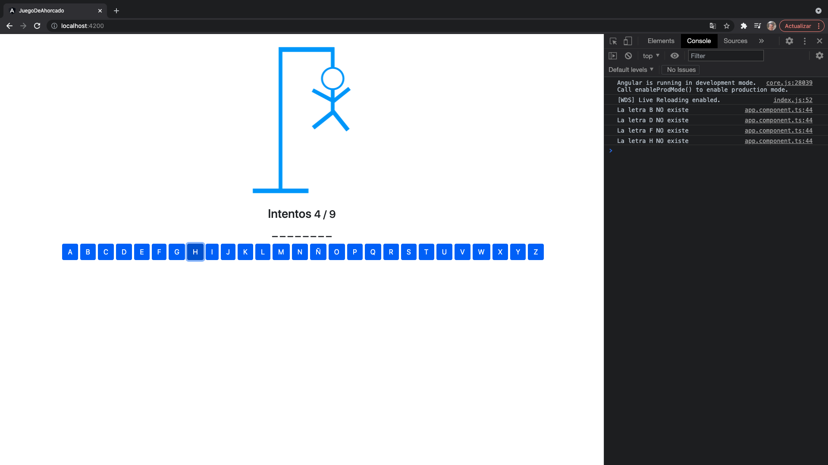Open the customize DevTools three-dot menu
The height and width of the screenshot is (465, 828).
tap(805, 41)
